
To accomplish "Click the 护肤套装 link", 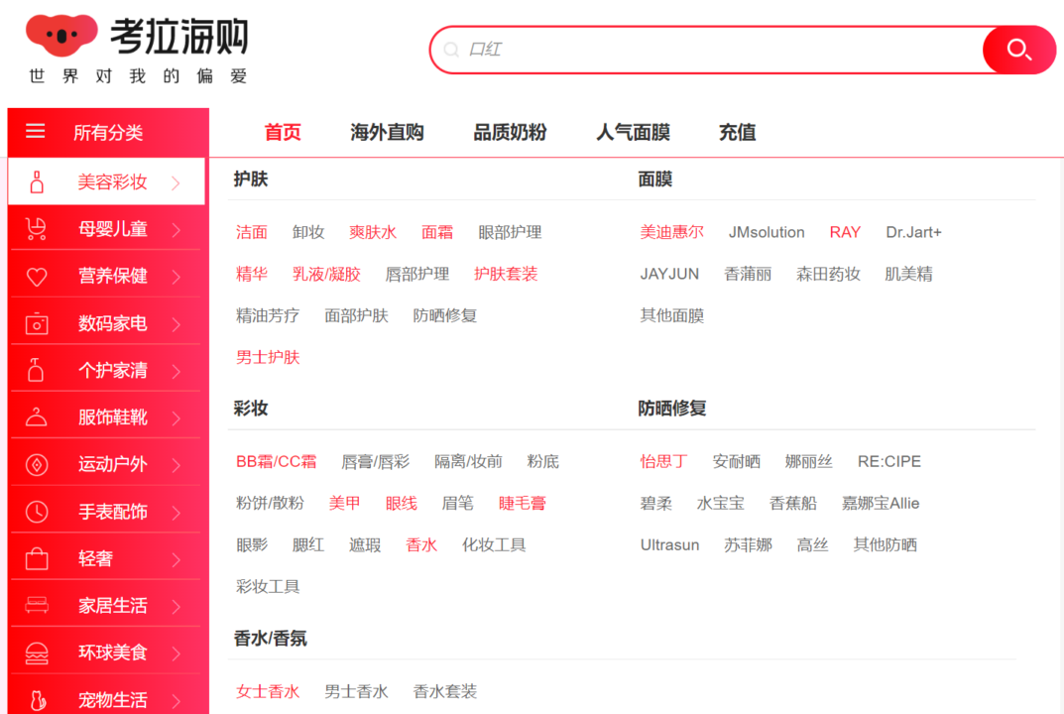I will pyautogui.click(x=506, y=275).
